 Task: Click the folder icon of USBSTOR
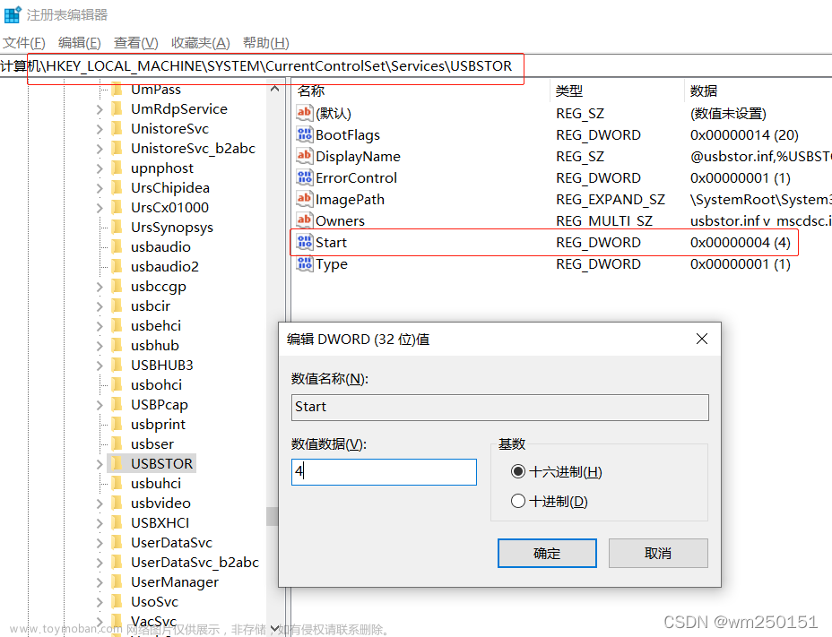(117, 463)
